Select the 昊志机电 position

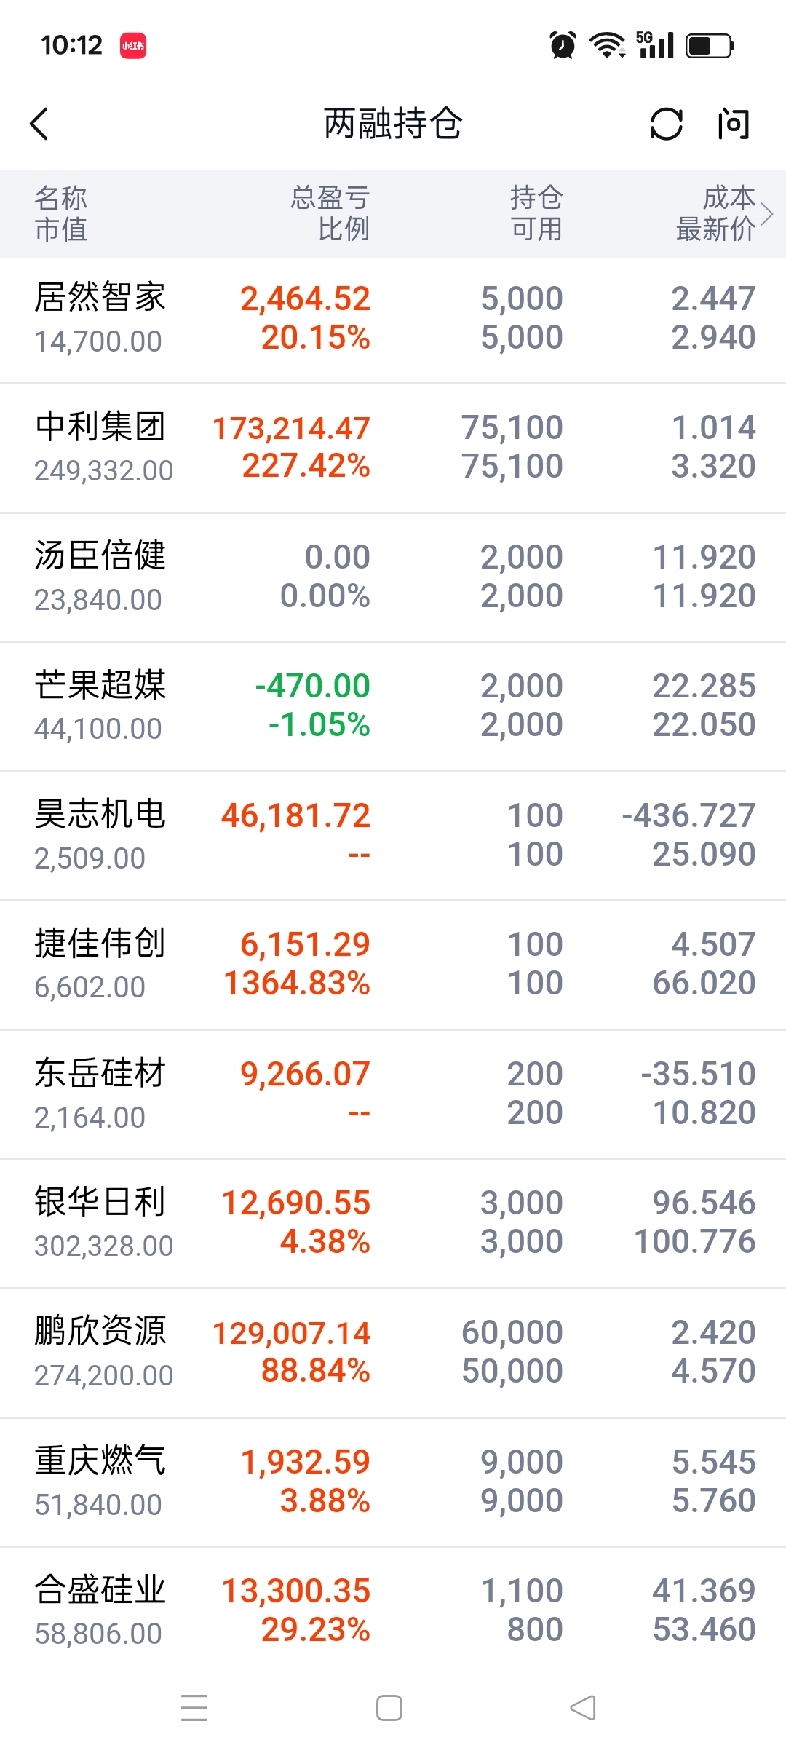[393, 836]
